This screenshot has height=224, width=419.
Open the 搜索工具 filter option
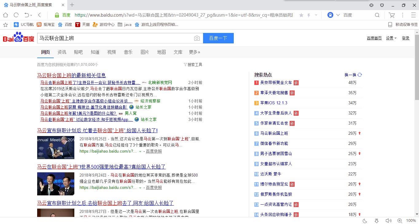193,65
